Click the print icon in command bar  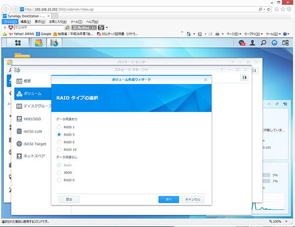[217, 34]
